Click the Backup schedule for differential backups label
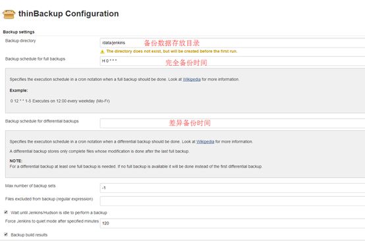 pyautogui.click(x=42, y=121)
